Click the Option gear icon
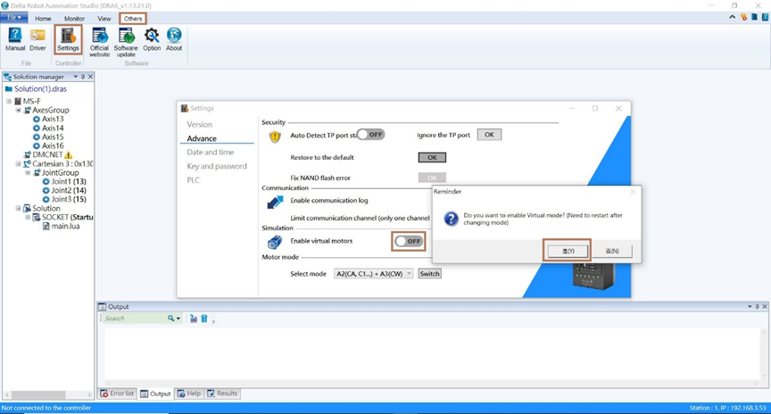This screenshot has height=414, width=771. (x=152, y=38)
